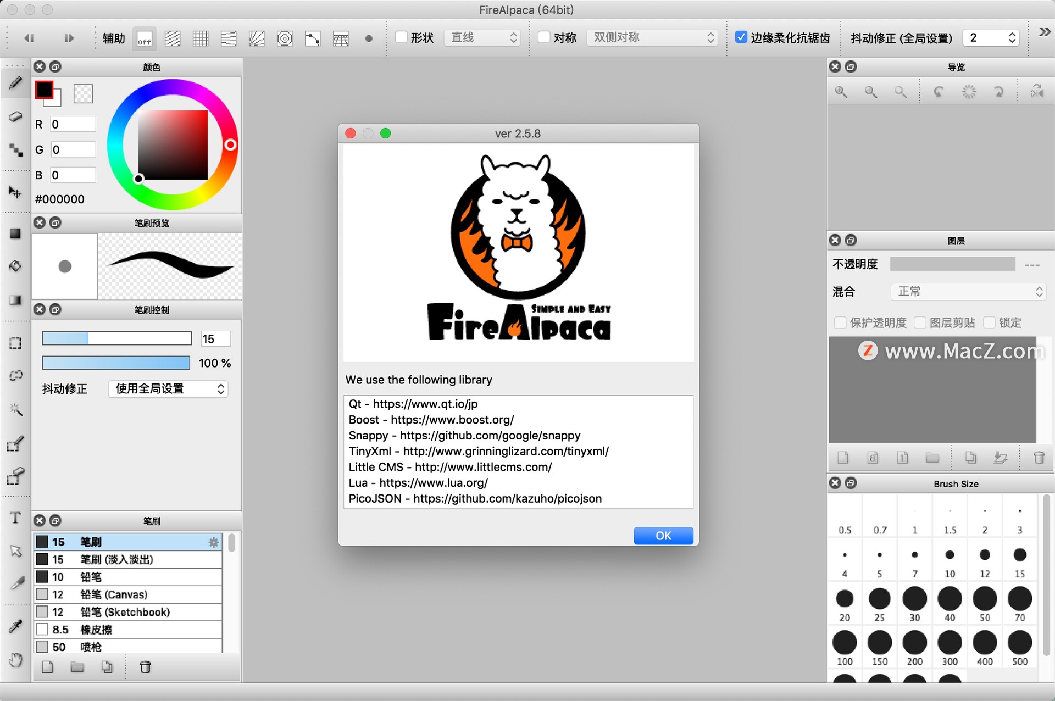Click brush opacity slider at 100%
Image resolution: width=1055 pixels, height=701 pixels.
(x=116, y=363)
